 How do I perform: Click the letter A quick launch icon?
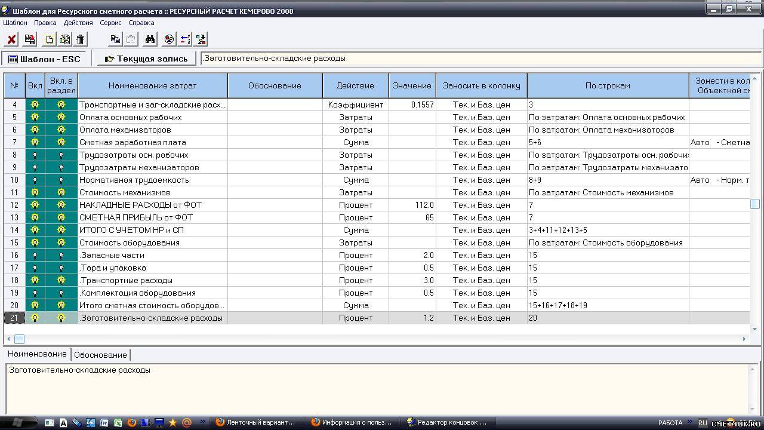pyautogui.click(x=63, y=422)
